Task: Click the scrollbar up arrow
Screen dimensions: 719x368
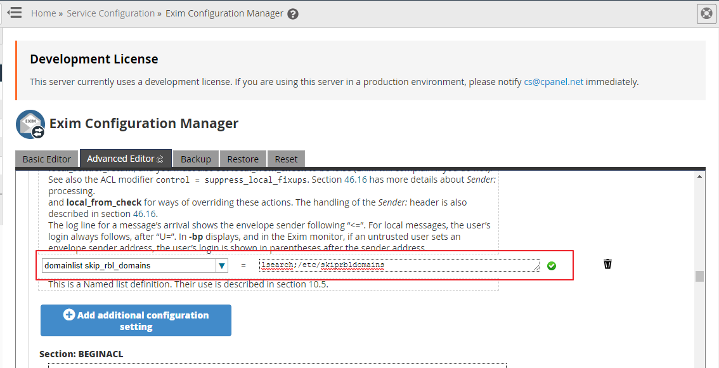Action: click(x=699, y=176)
